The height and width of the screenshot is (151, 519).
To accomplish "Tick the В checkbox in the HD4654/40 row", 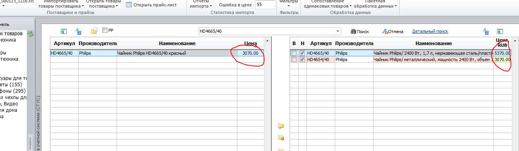I will point(294,60).
